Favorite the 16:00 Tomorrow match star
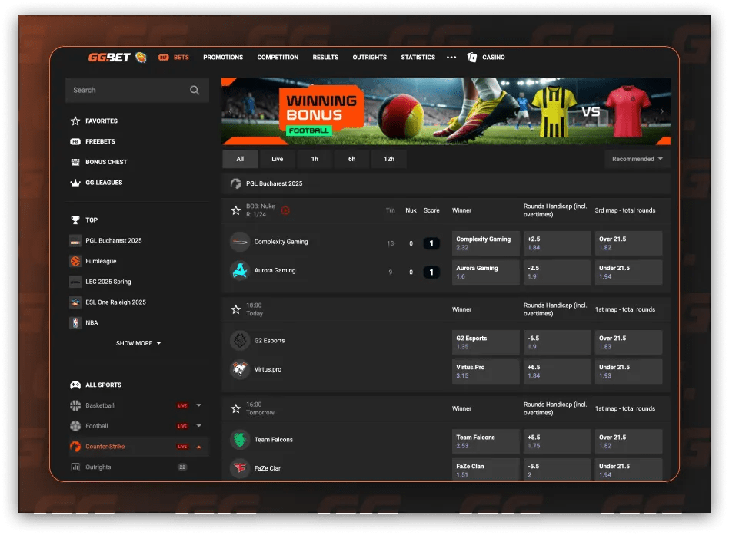The height and width of the screenshot is (535, 729). 236,409
